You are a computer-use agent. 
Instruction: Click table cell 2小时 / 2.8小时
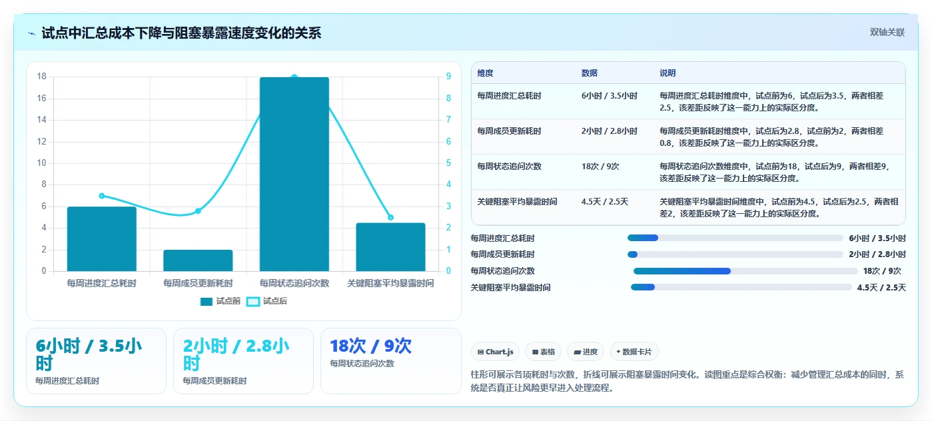pyautogui.click(x=609, y=131)
